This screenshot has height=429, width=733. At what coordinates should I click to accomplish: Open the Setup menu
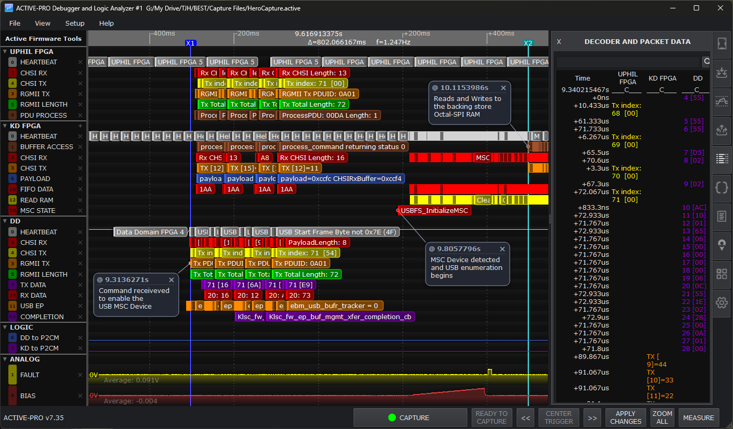click(x=75, y=24)
